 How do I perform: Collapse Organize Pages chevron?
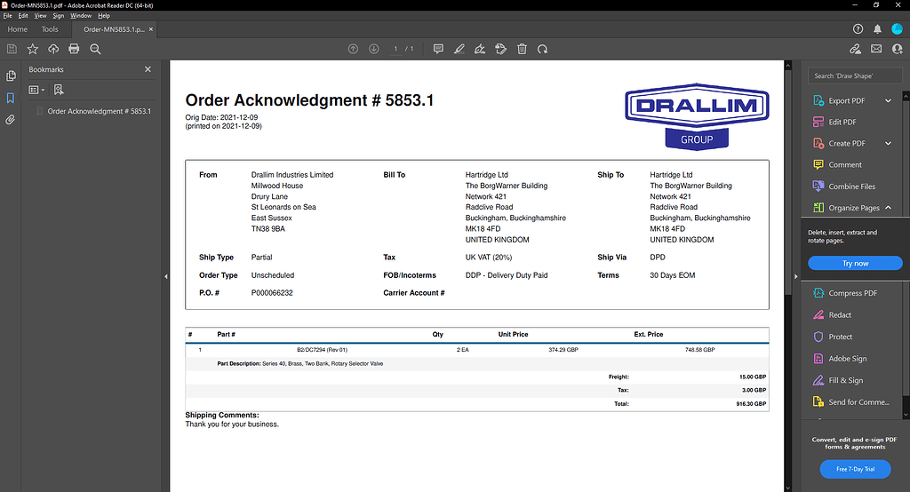point(888,208)
